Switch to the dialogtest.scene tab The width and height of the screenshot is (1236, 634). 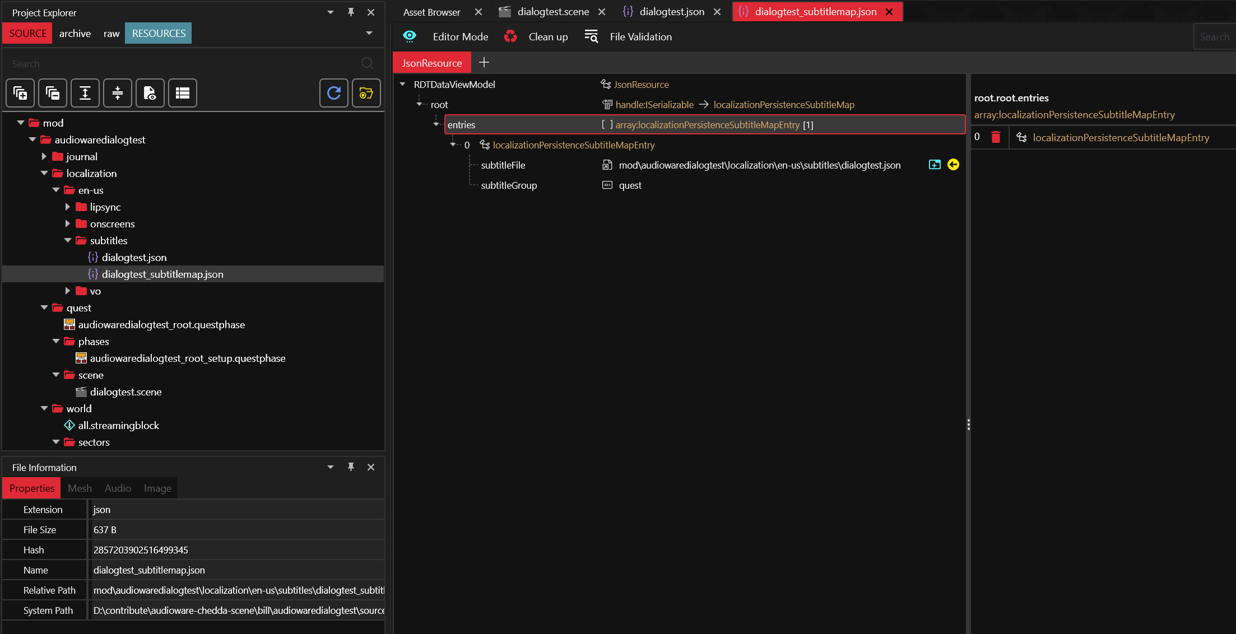pyautogui.click(x=552, y=12)
